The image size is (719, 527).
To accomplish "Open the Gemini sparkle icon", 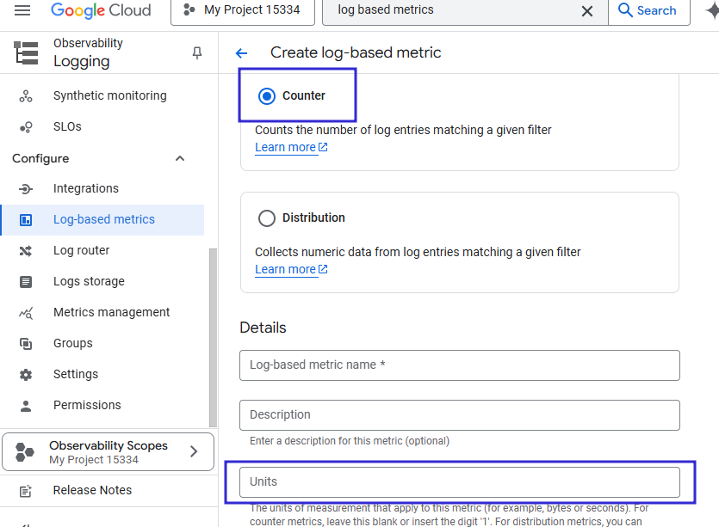I will (712, 10).
